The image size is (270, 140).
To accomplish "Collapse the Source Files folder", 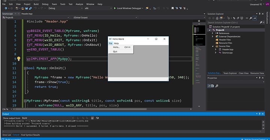I will click(213, 47).
